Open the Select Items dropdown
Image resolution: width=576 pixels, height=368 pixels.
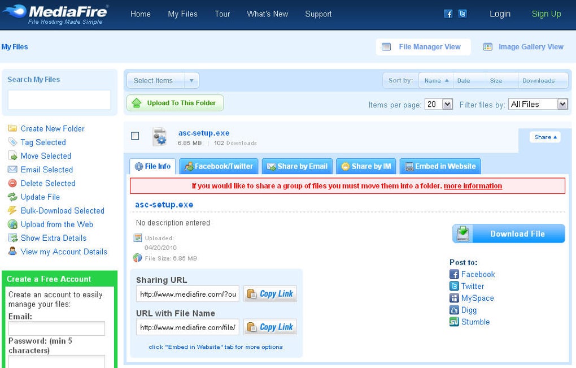click(163, 80)
